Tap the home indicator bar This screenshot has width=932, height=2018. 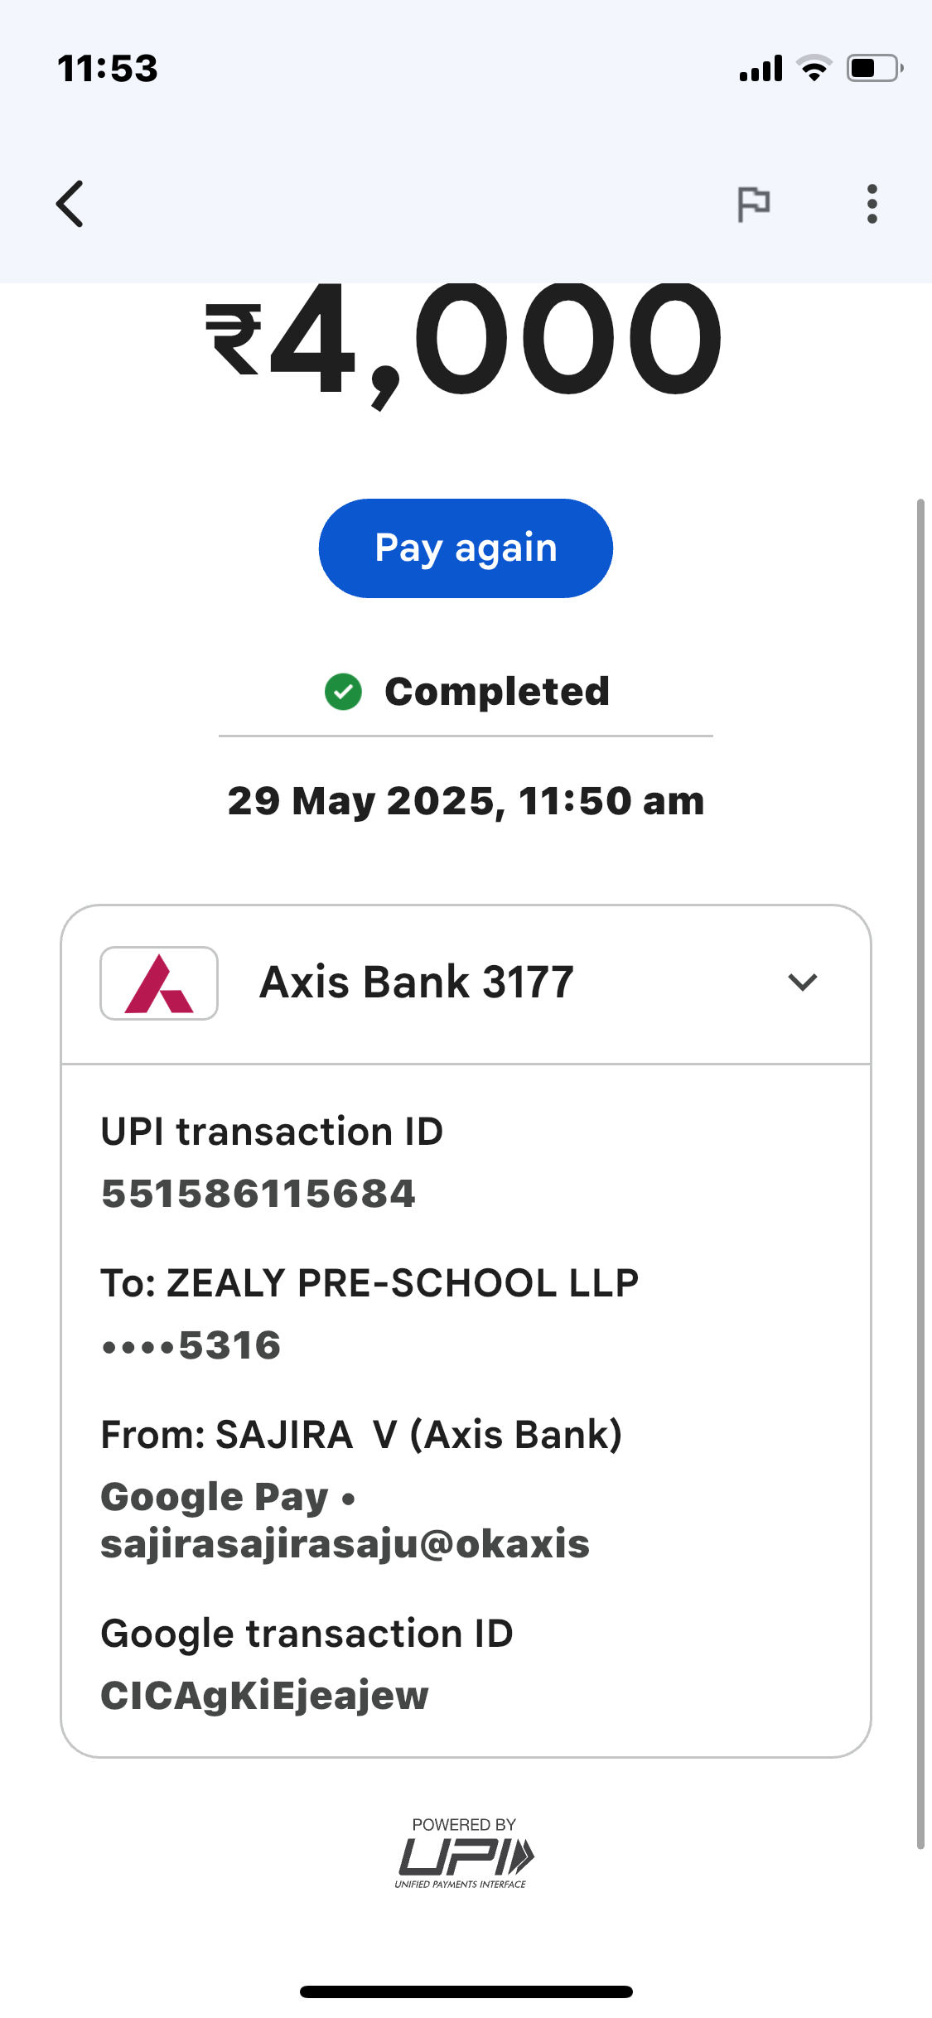[466, 1991]
